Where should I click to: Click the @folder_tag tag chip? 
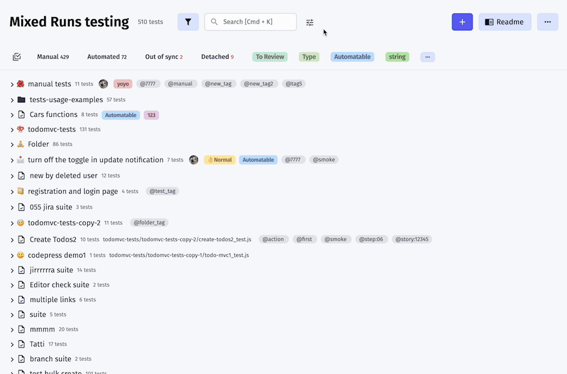pos(149,223)
